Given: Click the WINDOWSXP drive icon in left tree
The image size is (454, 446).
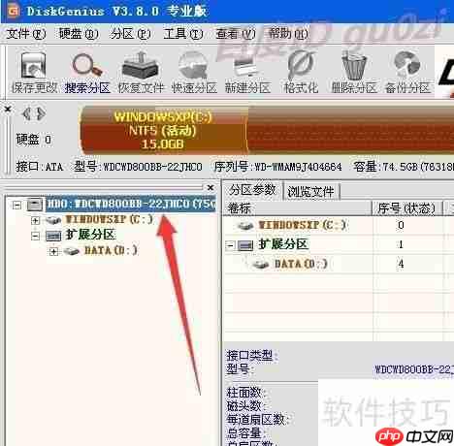Looking at the screenshot, I should coord(53,220).
